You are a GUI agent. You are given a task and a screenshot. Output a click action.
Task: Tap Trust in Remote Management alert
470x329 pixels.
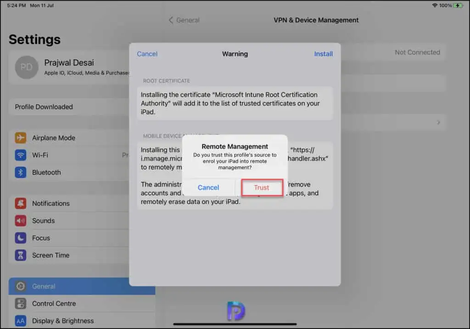[x=262, y=187]
